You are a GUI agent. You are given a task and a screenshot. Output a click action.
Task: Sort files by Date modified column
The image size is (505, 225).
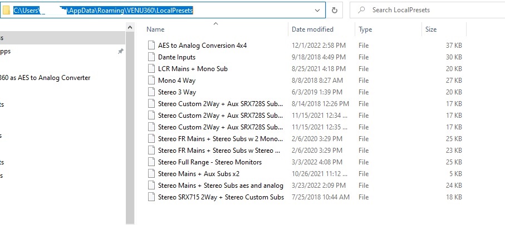coord(312,29)
